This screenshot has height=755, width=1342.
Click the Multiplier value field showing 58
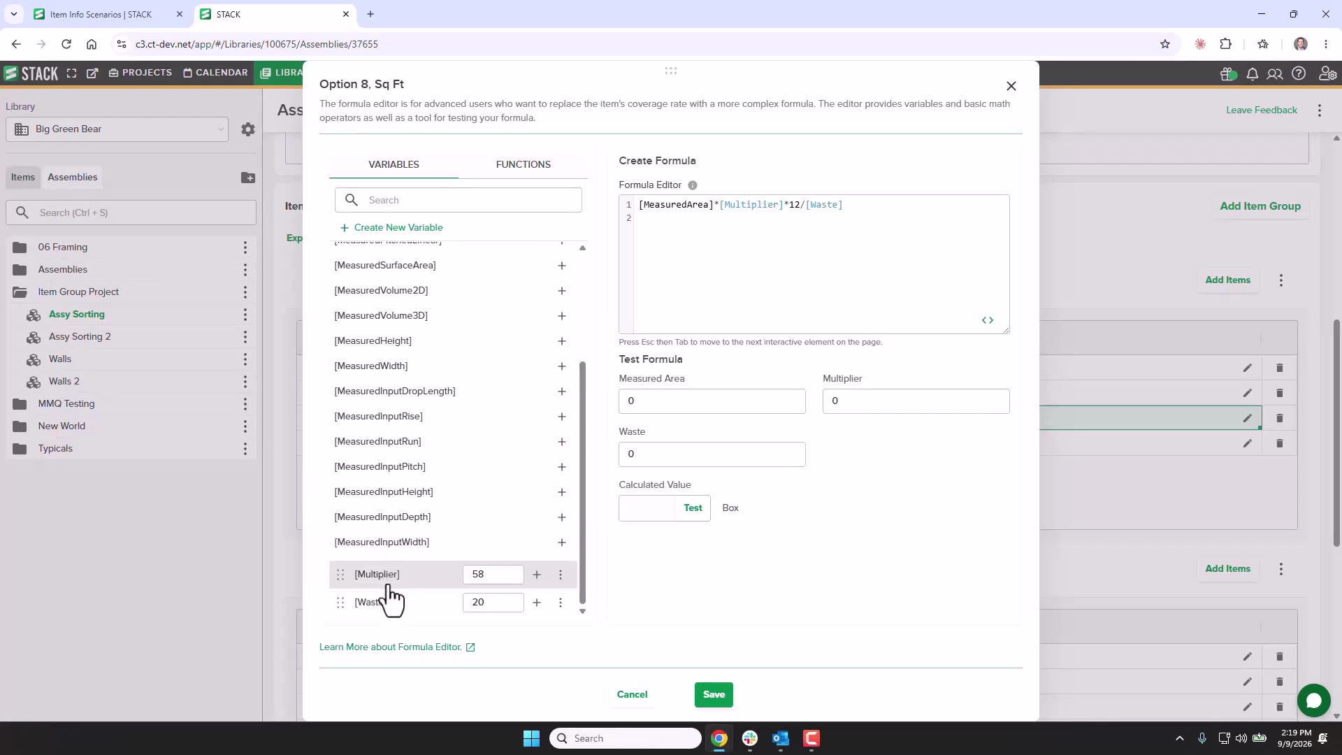coord(493,575)
